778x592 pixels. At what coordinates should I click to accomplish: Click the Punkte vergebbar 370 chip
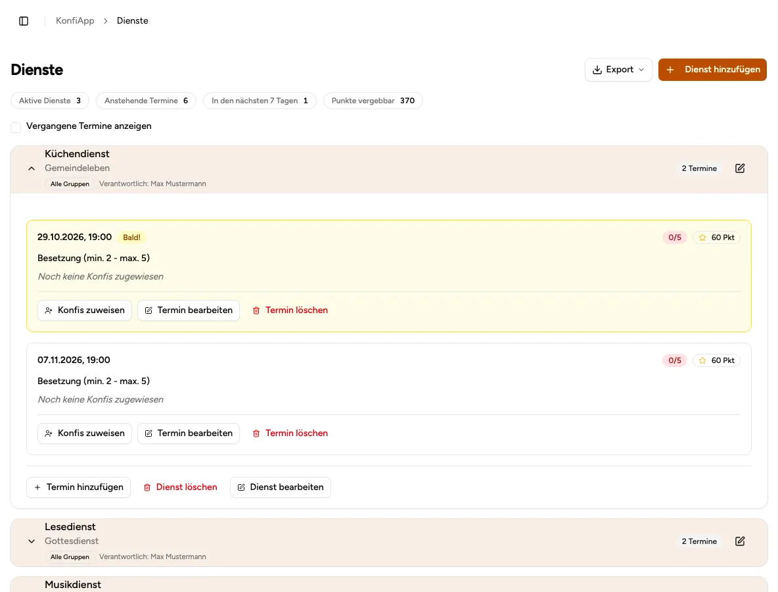pyautogui.click(x=373, y=101)
